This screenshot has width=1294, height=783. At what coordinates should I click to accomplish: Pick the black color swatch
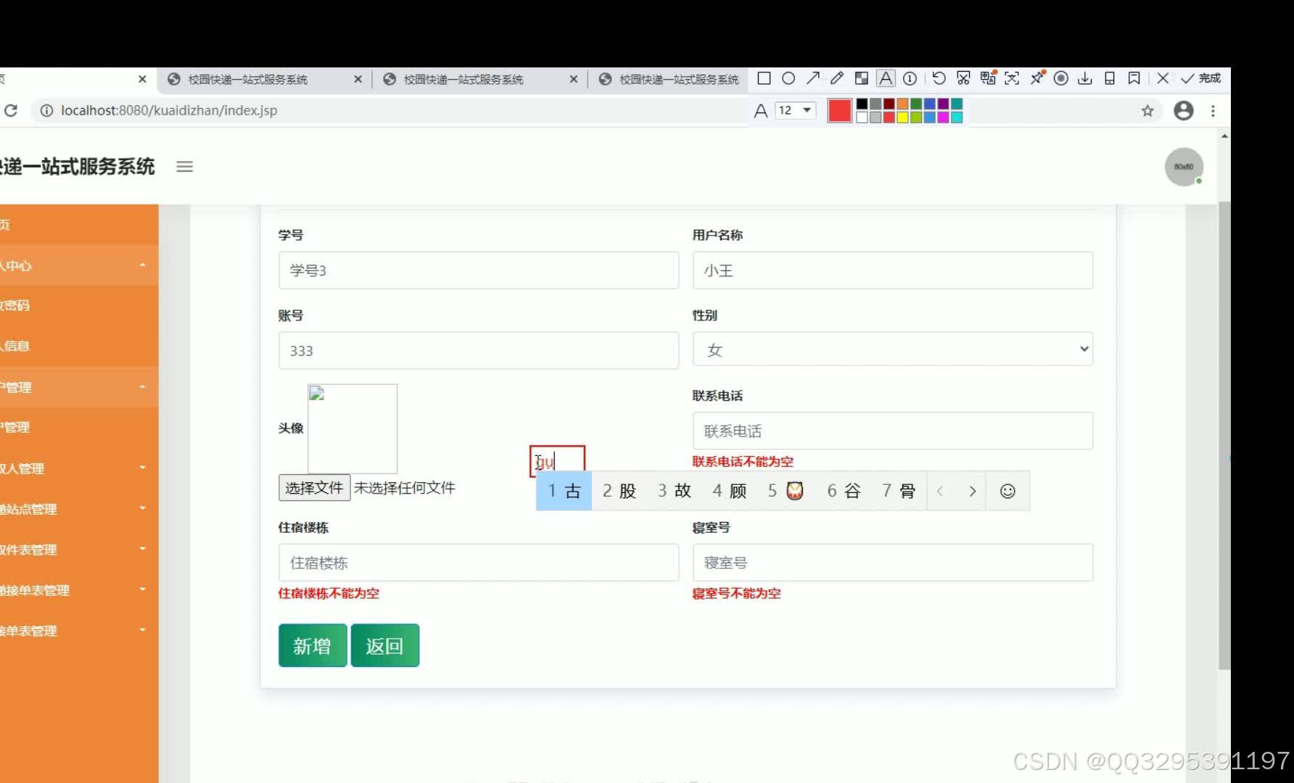862,104
